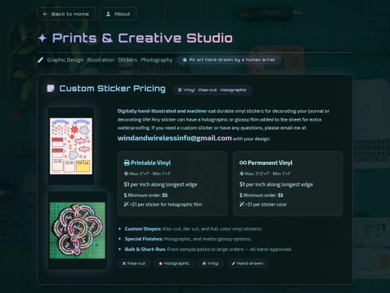Click the bullet star before Special Finishes

pyautogui.click(x=120, y=239)
